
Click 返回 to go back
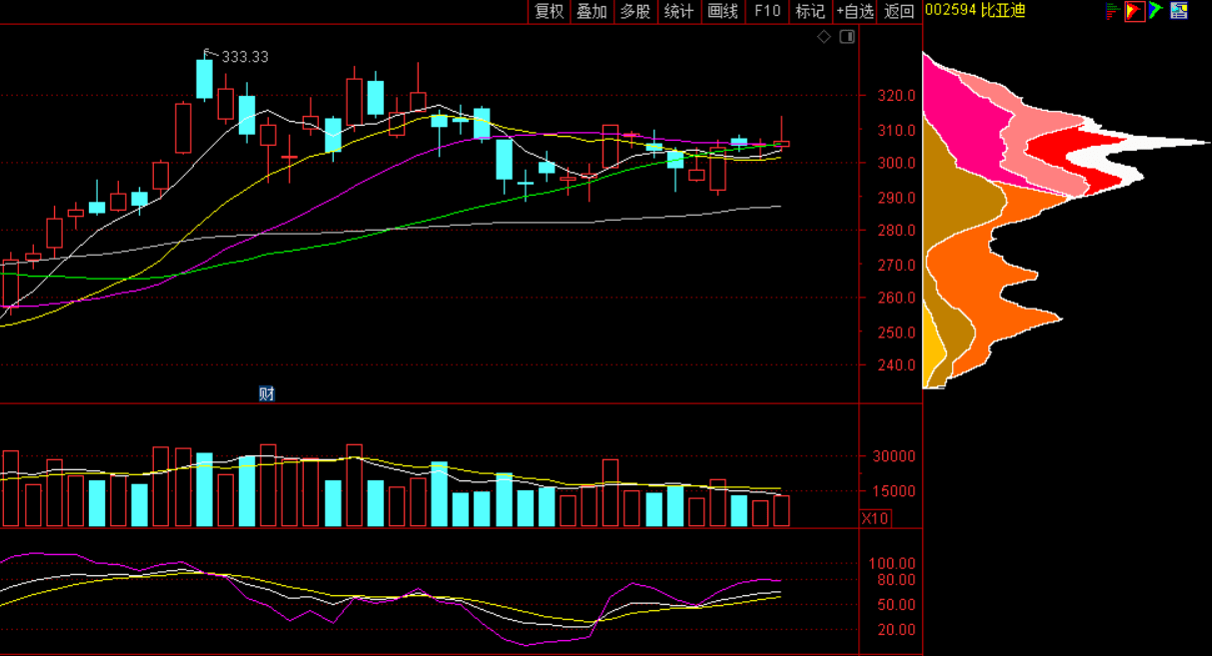tap(899, 11)
